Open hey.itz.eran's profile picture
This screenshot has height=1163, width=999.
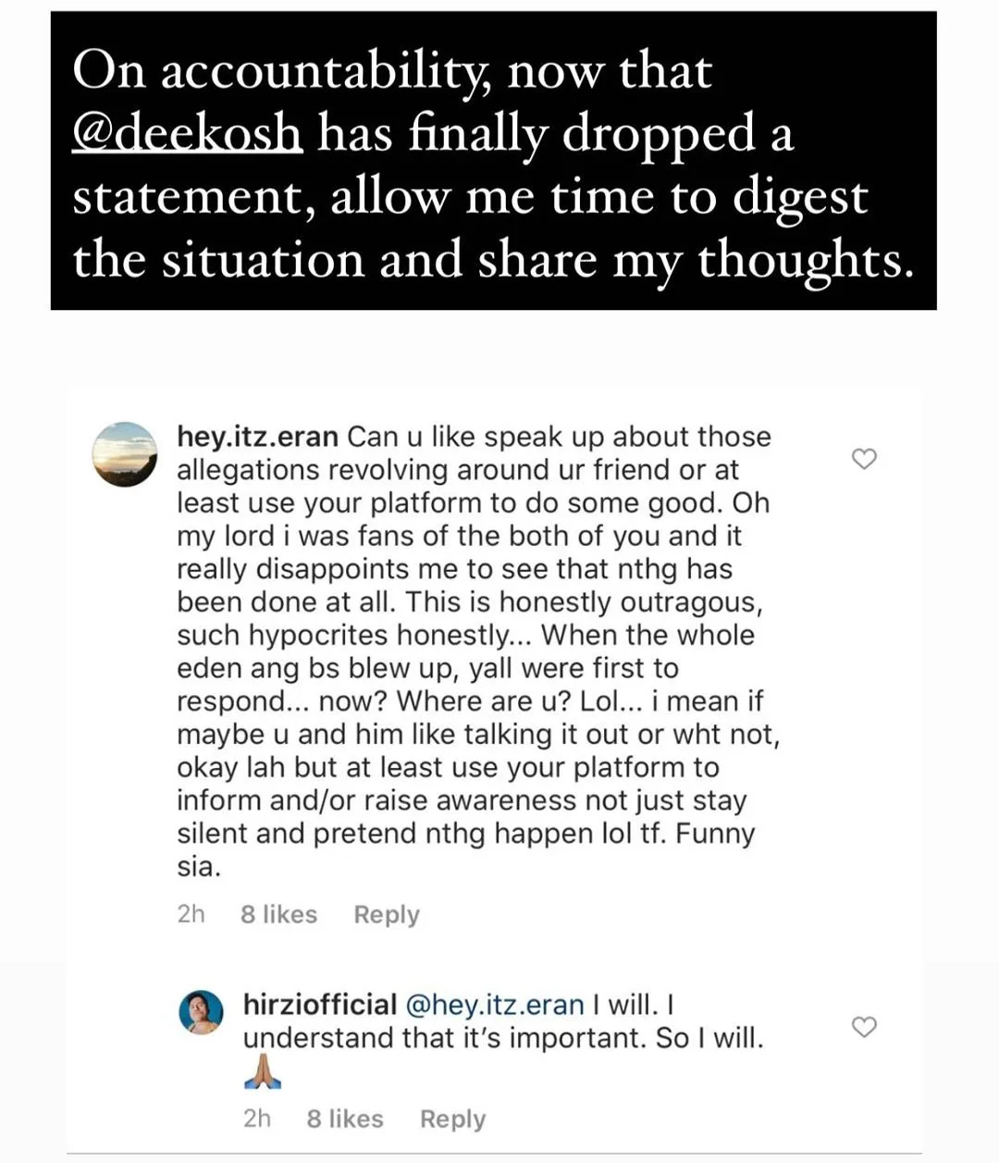tap(126, 453)
